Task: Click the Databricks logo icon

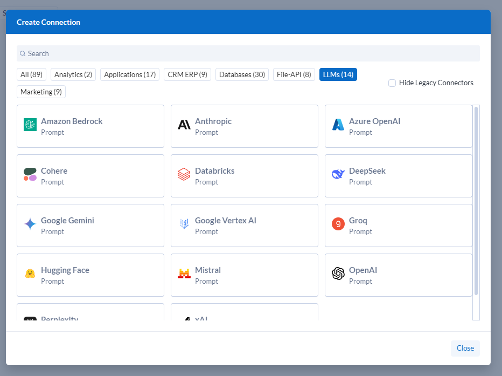Action: (x=184, y=174)
